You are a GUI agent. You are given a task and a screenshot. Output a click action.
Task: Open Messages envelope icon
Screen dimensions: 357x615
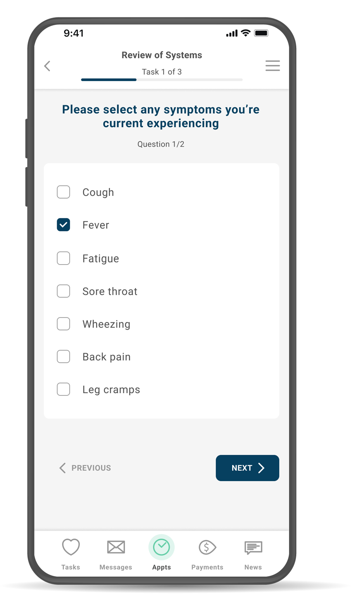116,547
